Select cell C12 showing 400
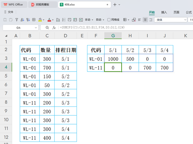193x144 pixels. click(x=47, y=138)
